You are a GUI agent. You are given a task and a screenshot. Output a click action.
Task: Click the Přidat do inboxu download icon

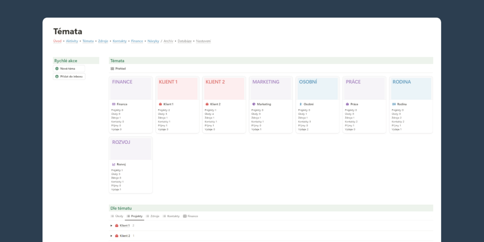click(57, 76)
